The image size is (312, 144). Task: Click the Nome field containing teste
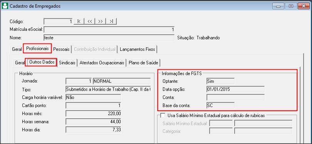pyautogui.click(x=109, y=38)
